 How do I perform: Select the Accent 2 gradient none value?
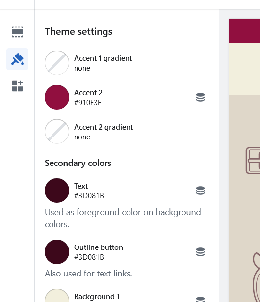(82, 137)
